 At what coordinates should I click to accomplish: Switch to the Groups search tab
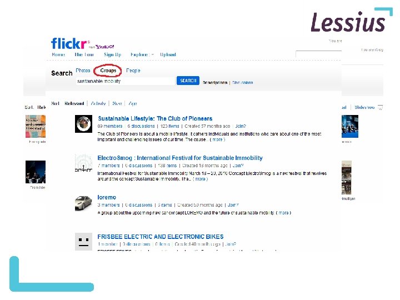coord(108,71)
